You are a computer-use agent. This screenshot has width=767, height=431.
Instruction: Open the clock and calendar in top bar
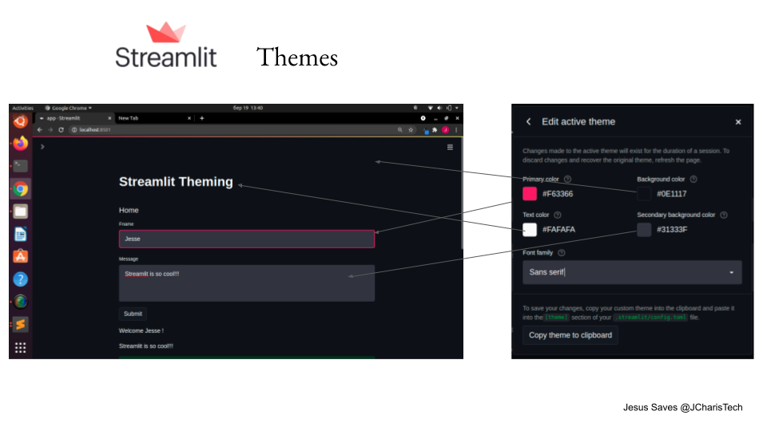[x=248, y=108]
